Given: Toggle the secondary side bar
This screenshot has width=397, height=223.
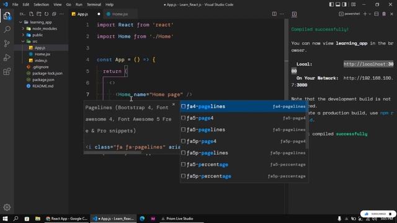Looking at the screenshot, I should coord(345,4).
